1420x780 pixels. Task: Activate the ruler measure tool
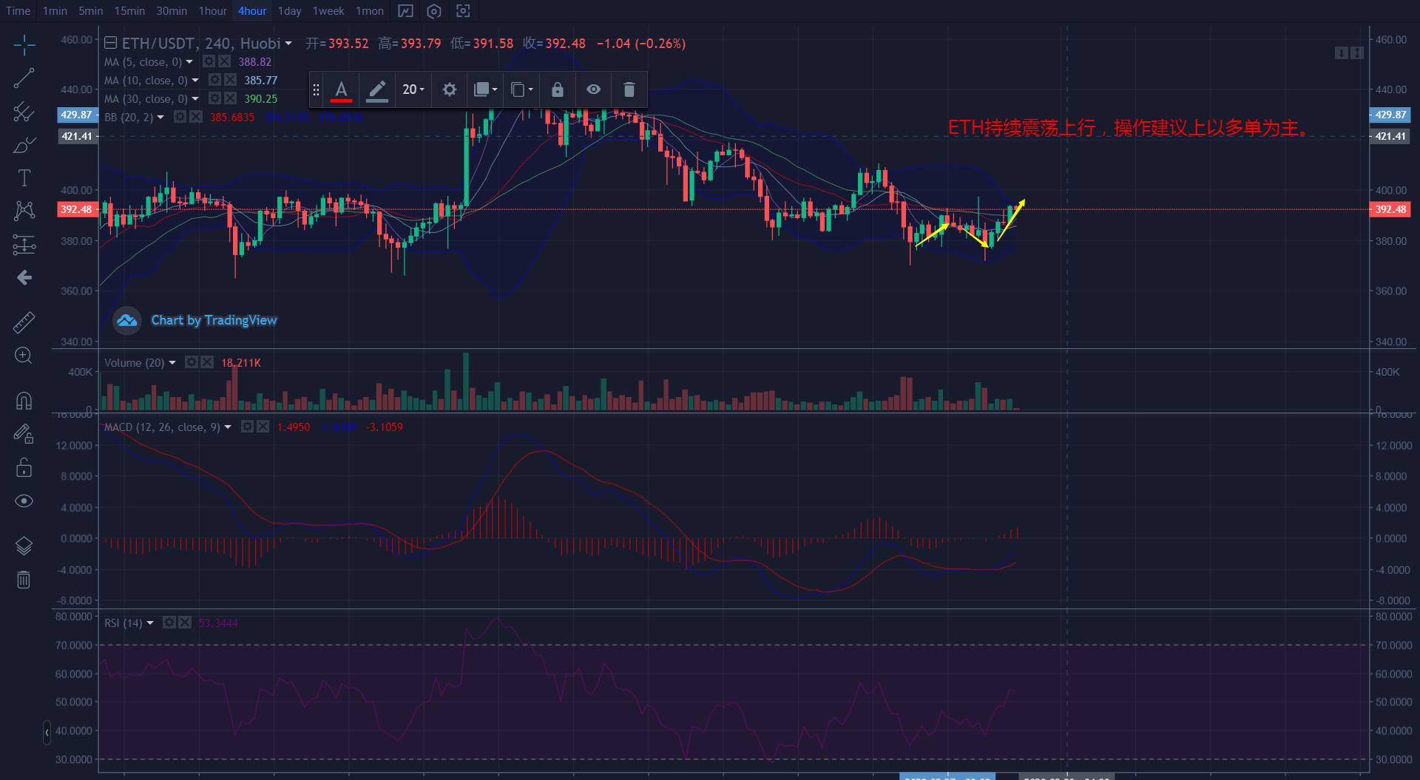24,322
